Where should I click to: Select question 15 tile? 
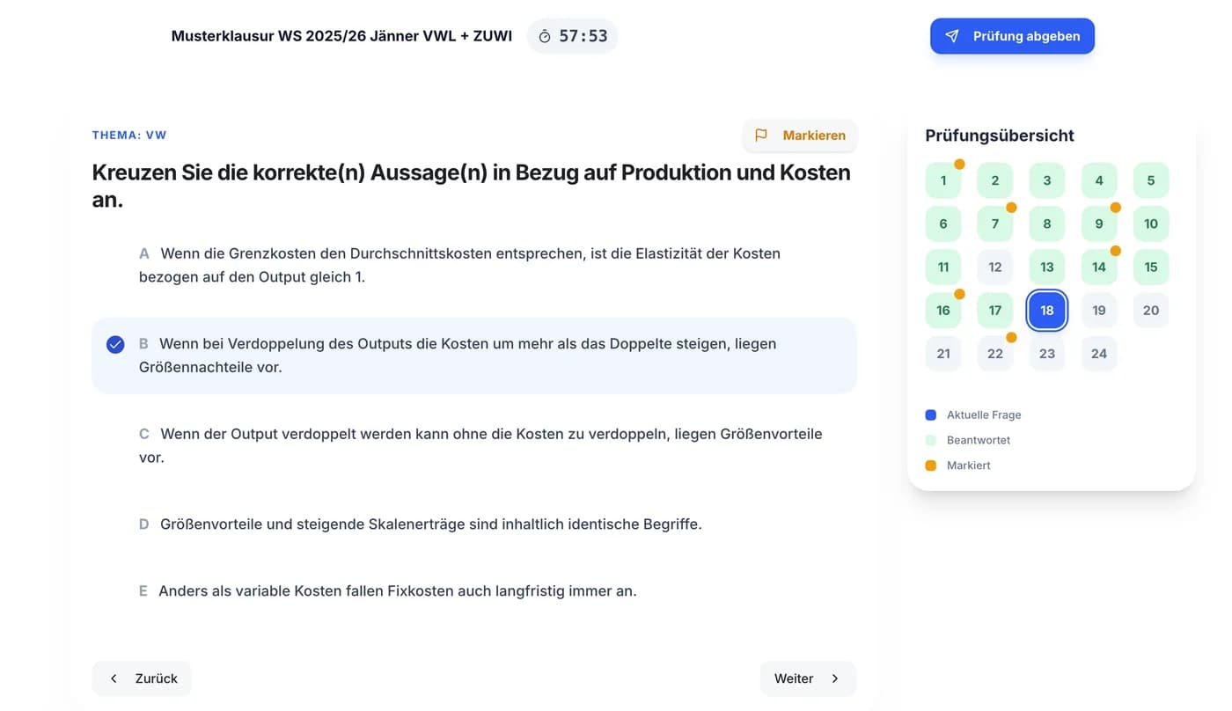(x=1151, y=267)
